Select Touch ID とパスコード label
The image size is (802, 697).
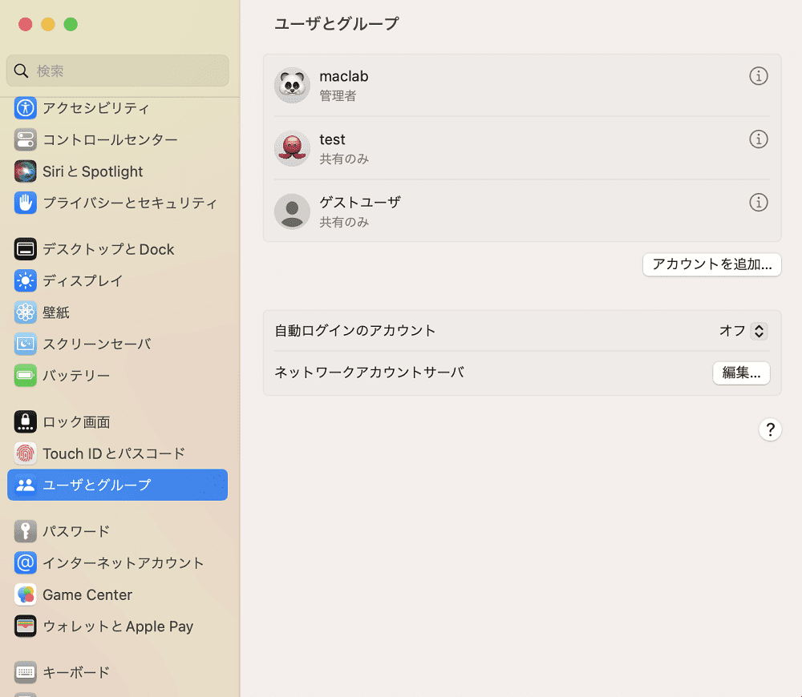pos(114,453)
